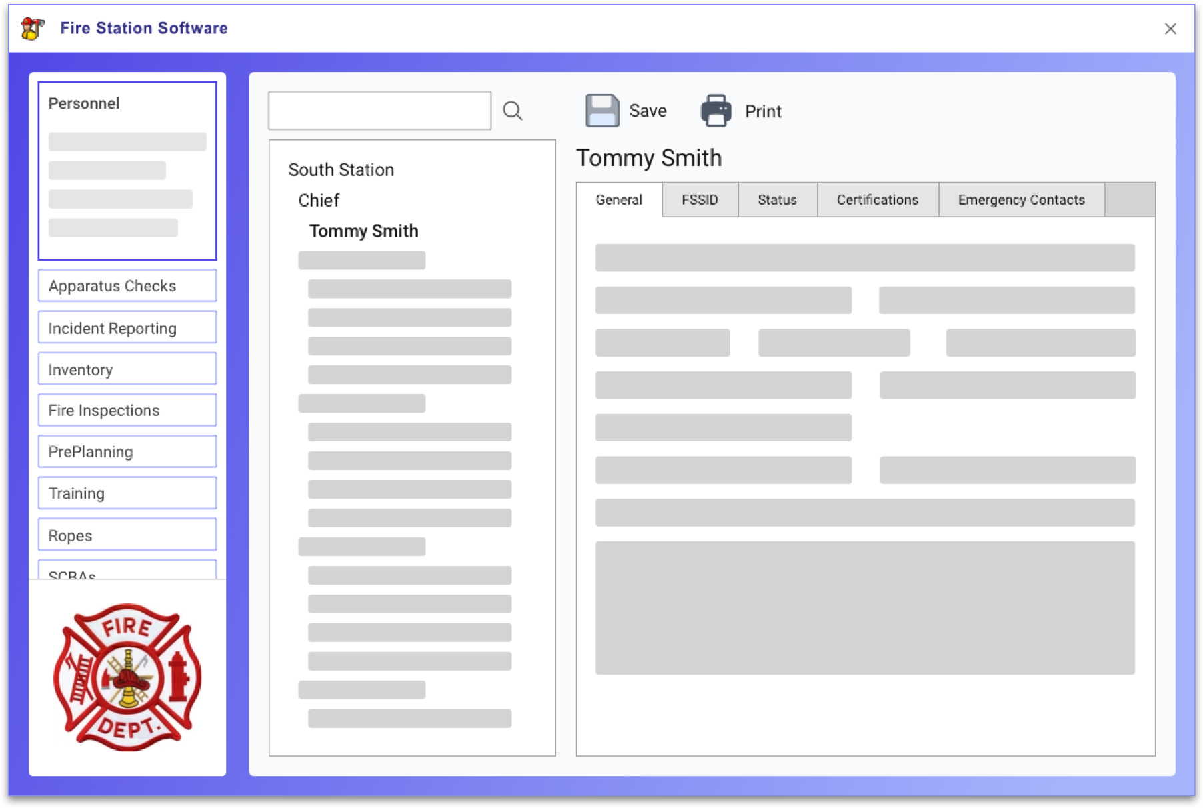Viewport: 1203px width, 808px height.
Task: Click the Fire Dept. emblem logo
Action: coord(127,677)
